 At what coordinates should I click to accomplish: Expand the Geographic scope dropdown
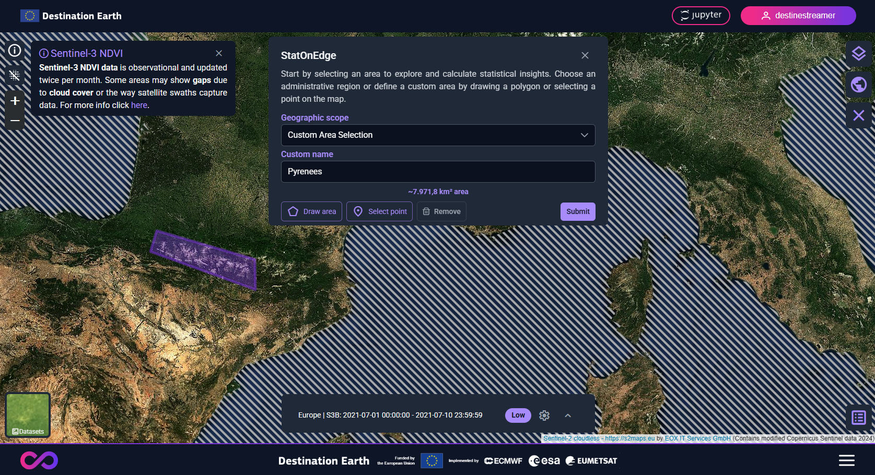[438, 135]
